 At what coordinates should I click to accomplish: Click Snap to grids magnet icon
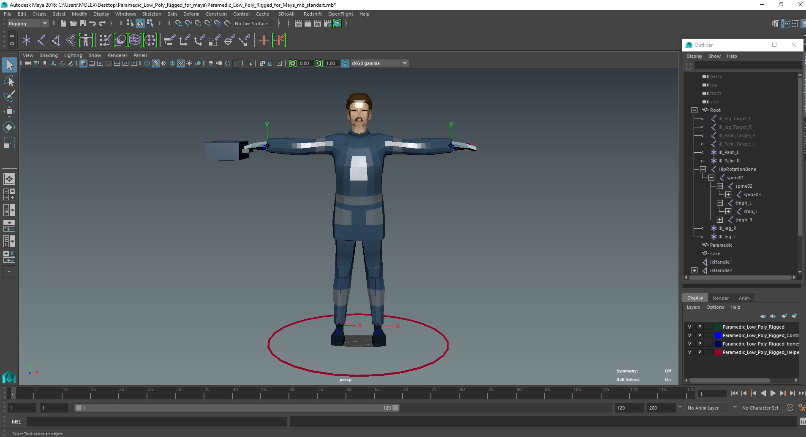pyautogui.click(x=178, y=24)
